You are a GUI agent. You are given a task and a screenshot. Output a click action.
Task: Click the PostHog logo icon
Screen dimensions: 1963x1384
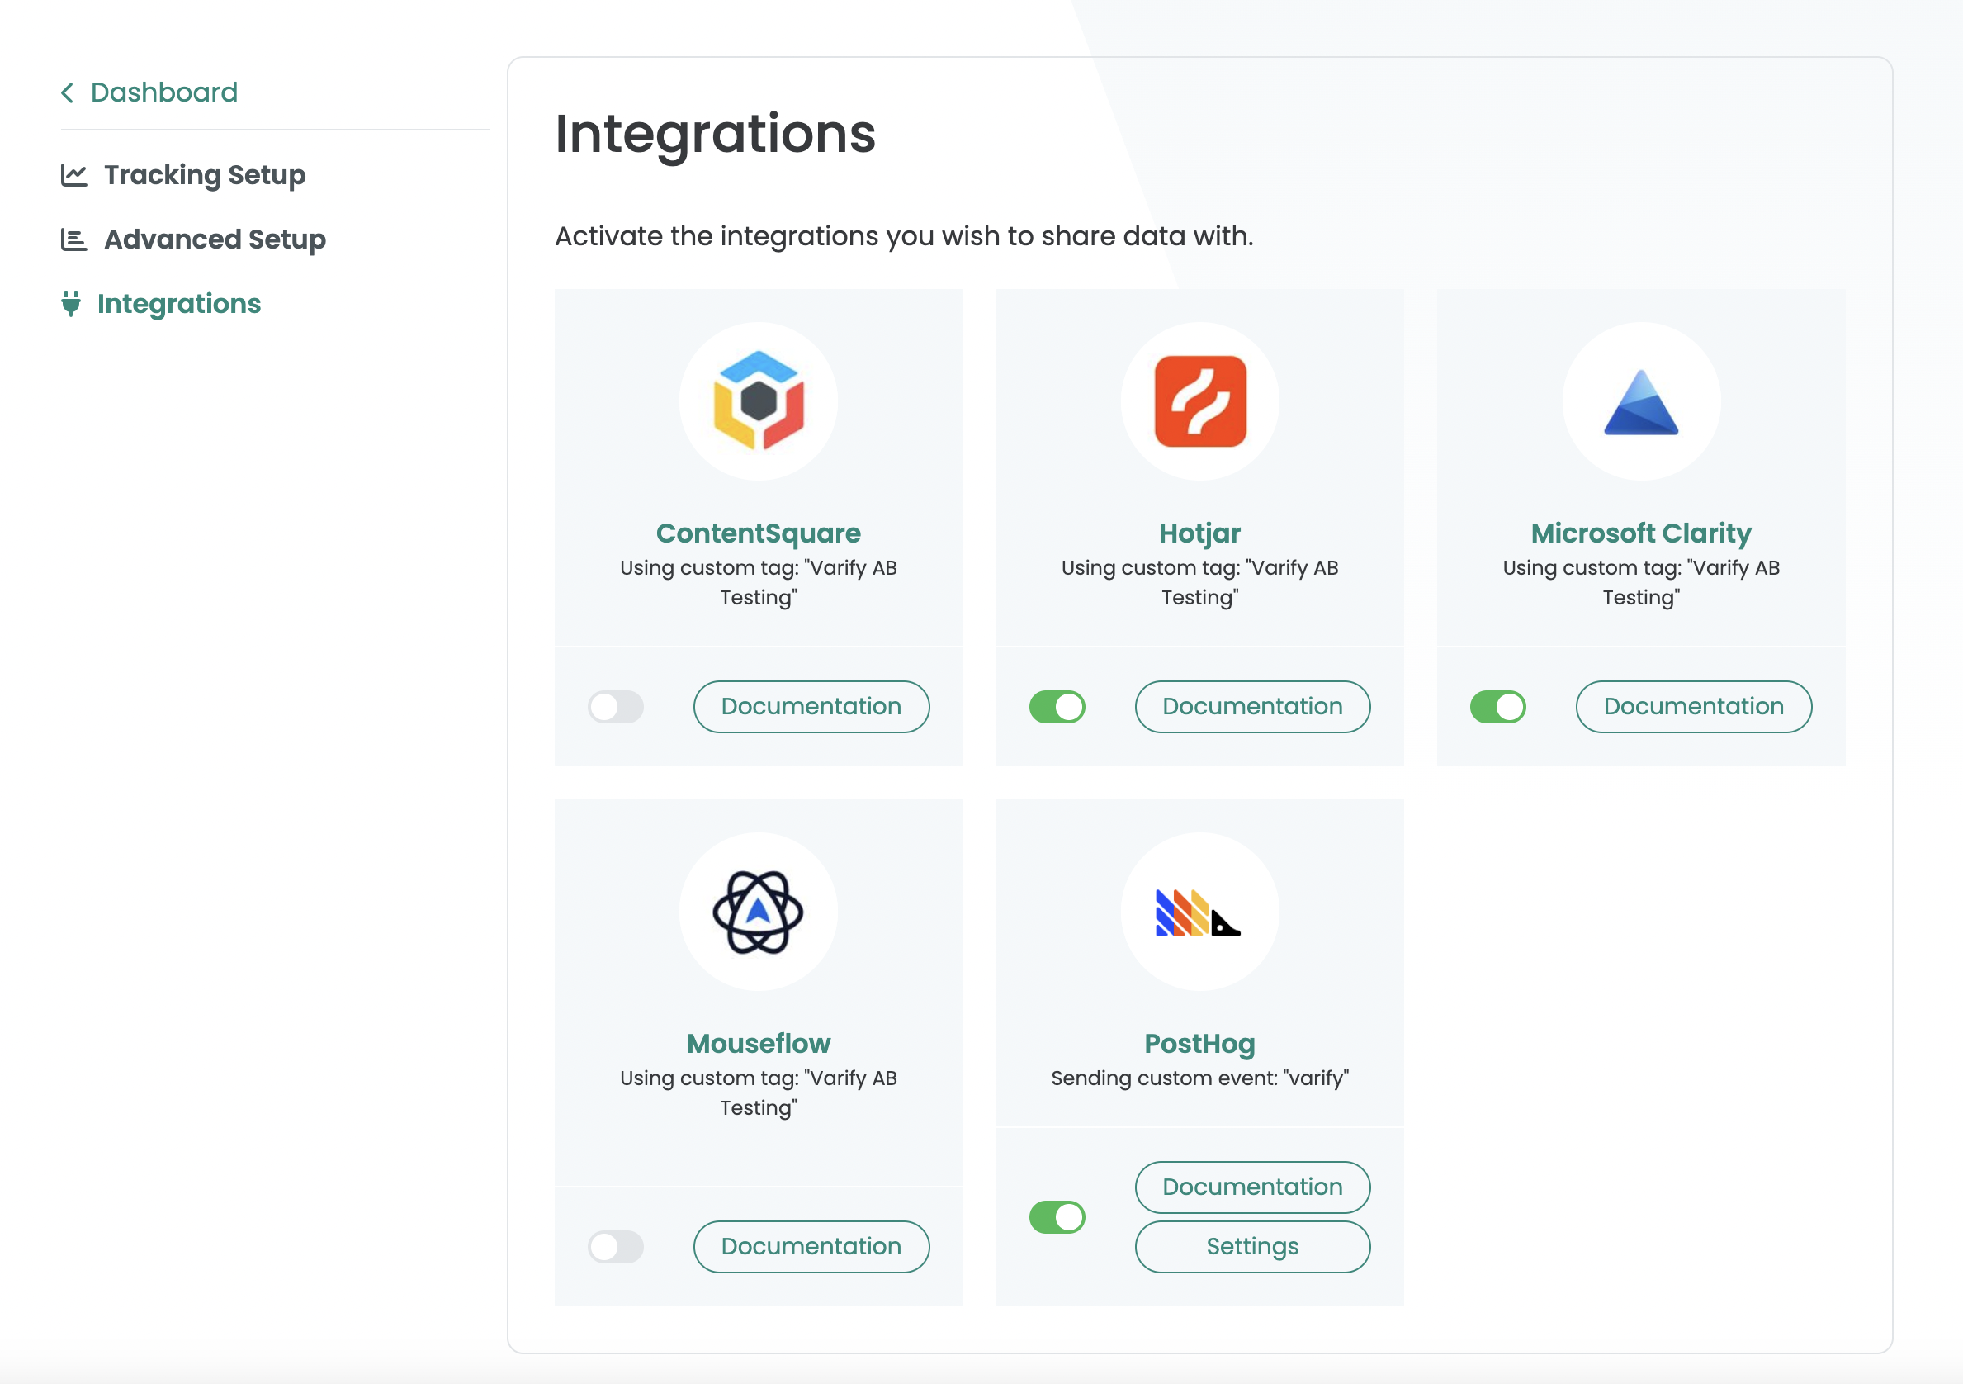click(x=1198, y=913)
